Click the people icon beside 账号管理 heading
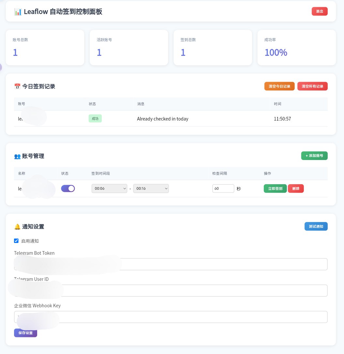This screenshot has height=354, width=344. (x=17, y=156)
